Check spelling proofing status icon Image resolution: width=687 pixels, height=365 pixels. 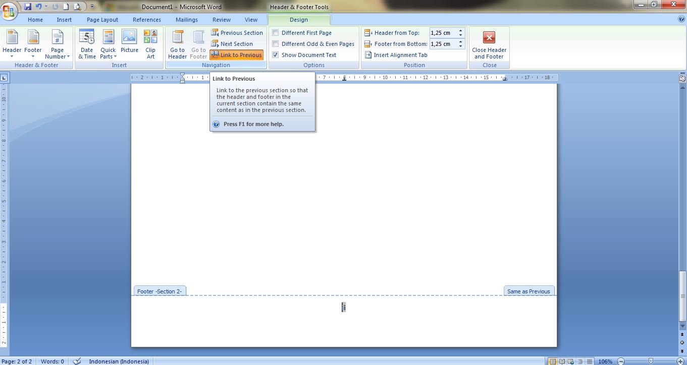[77, 361]
